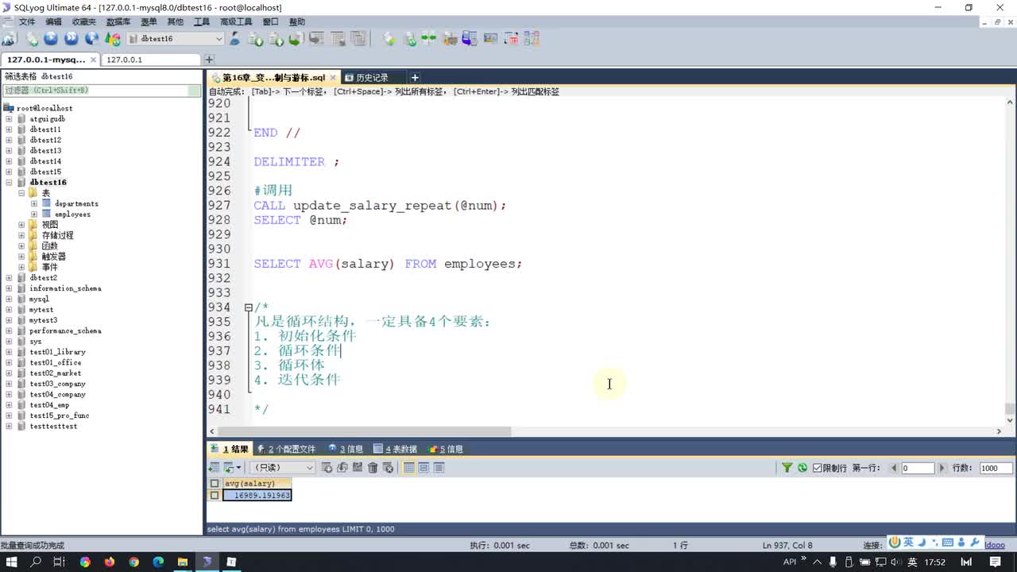Screen dimensions: 1017x572
Task: Open taskbar search magnifier
Action: [x=36, y=562]
